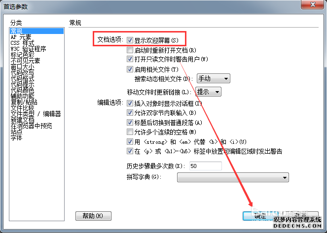Open 移动文件时更新链接 dropdown showing 提示
The image size is (327, 233).
coord(208,92)
